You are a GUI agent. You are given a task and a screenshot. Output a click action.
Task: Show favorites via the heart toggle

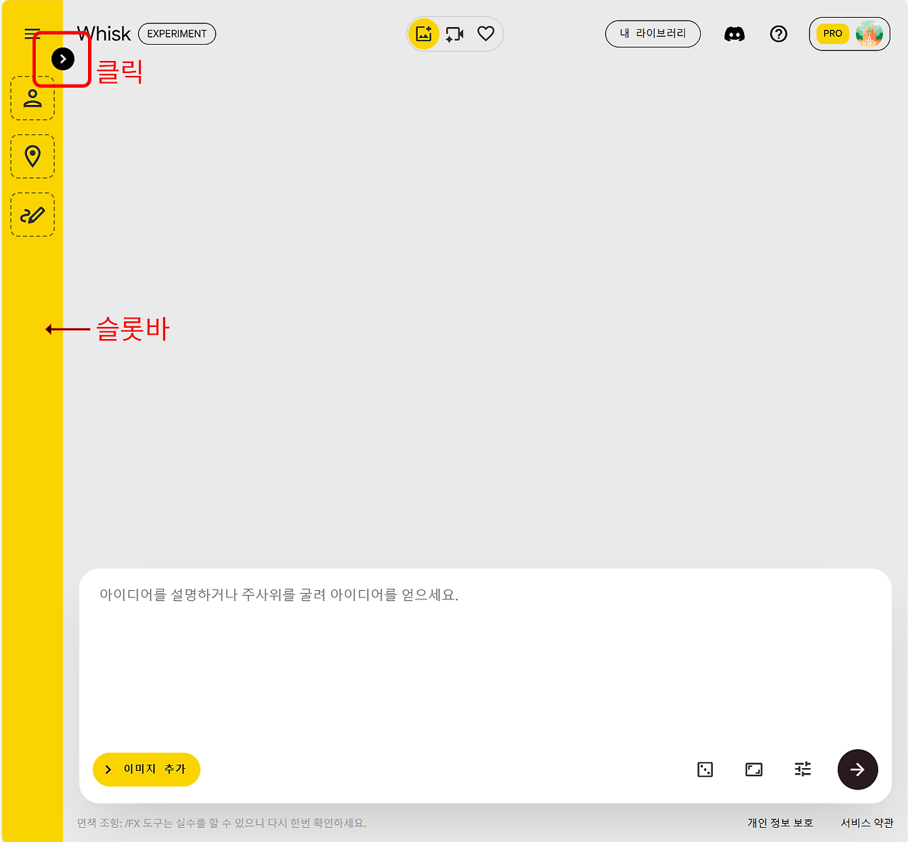tap(485, 33)
